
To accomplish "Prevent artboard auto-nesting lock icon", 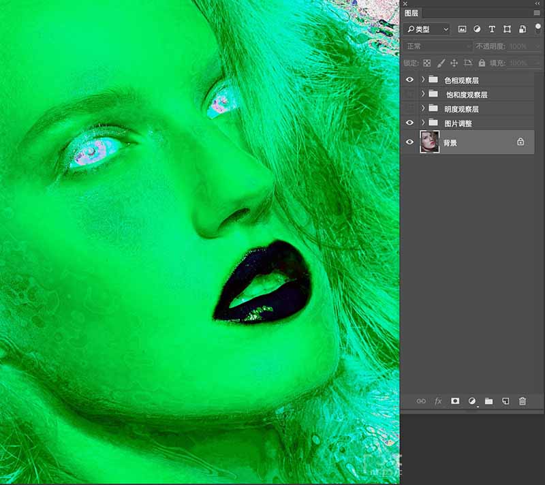I will [468, 63].
